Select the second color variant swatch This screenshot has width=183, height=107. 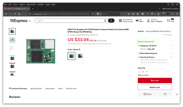80,56
